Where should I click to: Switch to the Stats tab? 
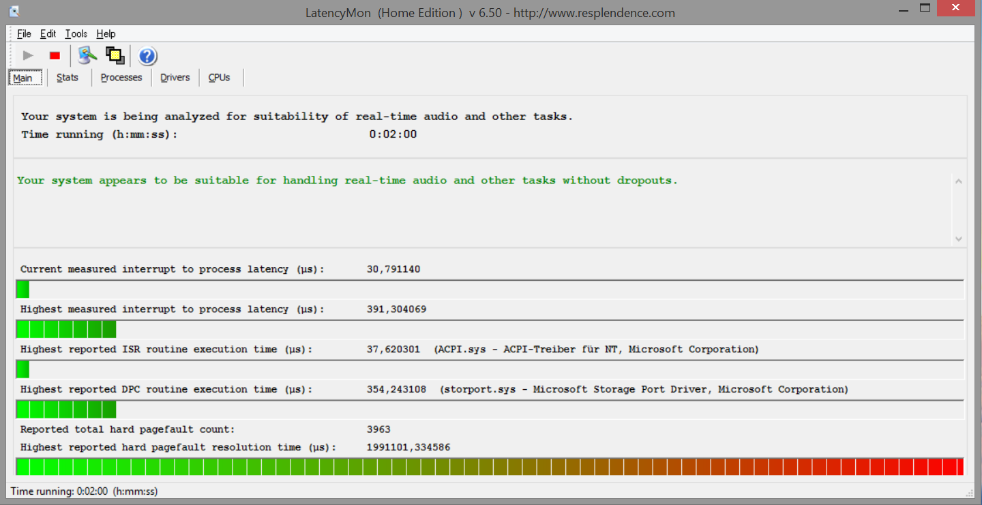[68, 78]
